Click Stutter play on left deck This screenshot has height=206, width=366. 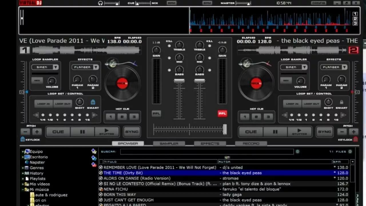click(107, 132)
